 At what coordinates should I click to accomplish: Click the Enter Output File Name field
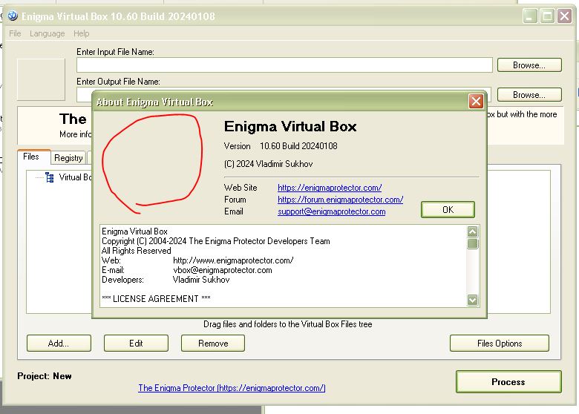(x=284, y=95)
